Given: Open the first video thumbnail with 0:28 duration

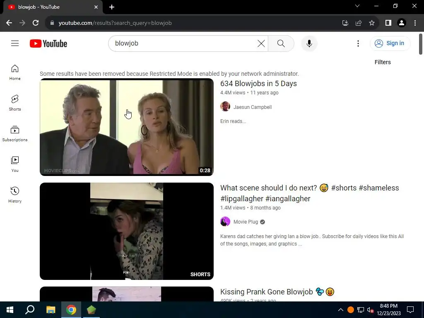Looking at the screenshot, I should click(127, 127).
